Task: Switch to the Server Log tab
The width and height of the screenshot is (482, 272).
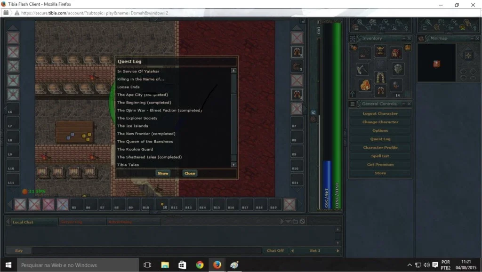Action: pos(82,222)
